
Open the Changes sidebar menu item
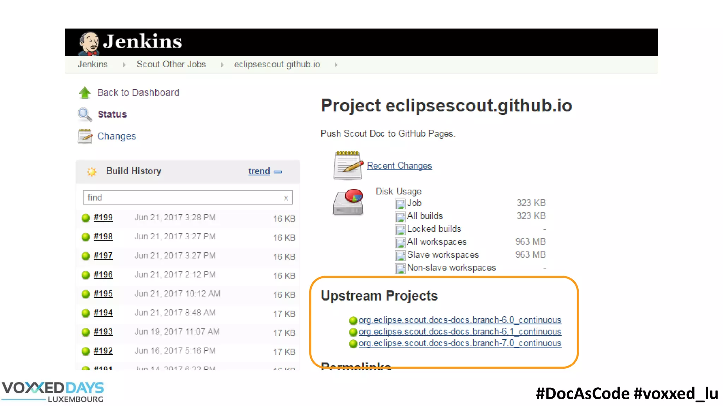coord(116,136)
